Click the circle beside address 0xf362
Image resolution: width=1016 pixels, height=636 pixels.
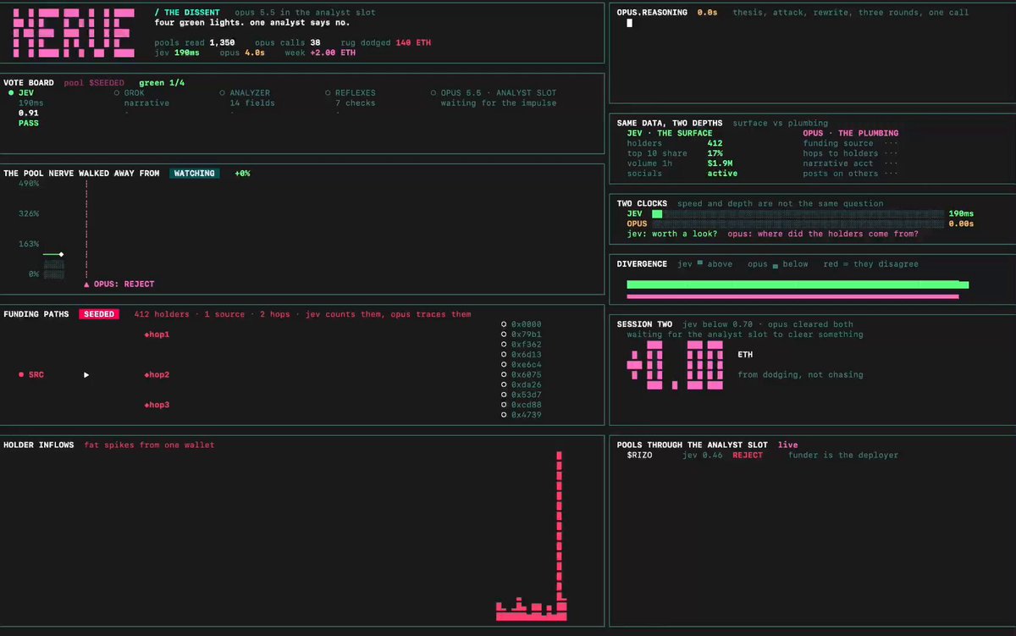504,344
